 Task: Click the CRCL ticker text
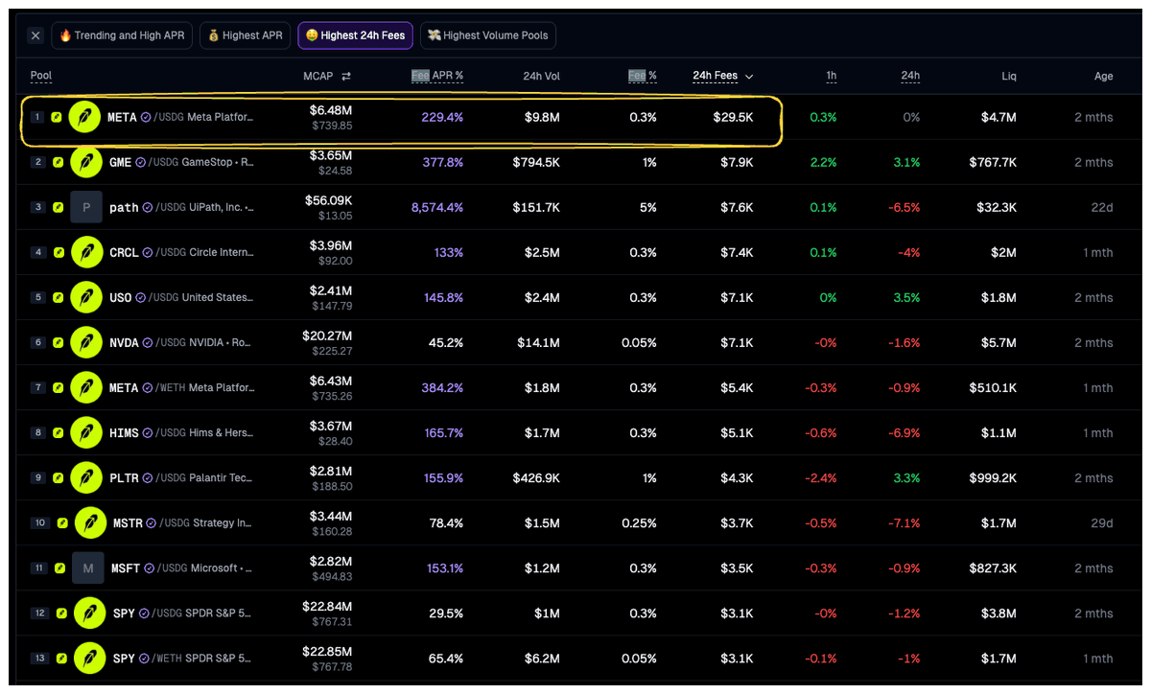click(x=124, y=253)
